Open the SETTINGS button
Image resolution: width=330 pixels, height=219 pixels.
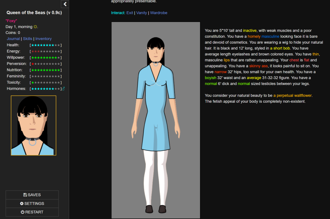[32, 203]
